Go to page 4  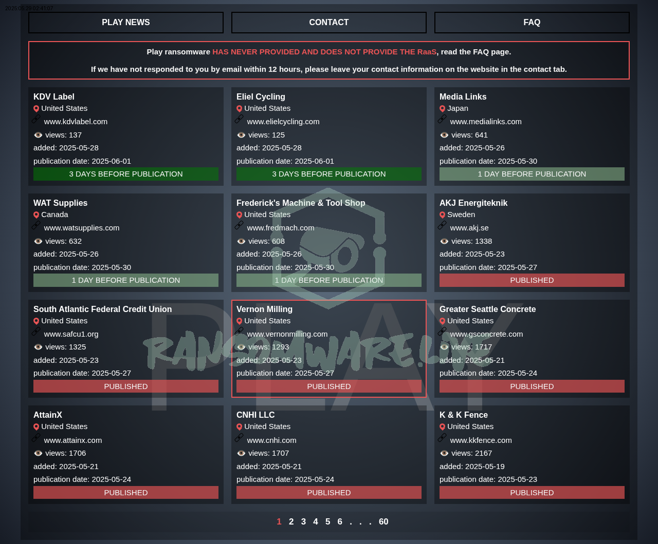point(316,522)
